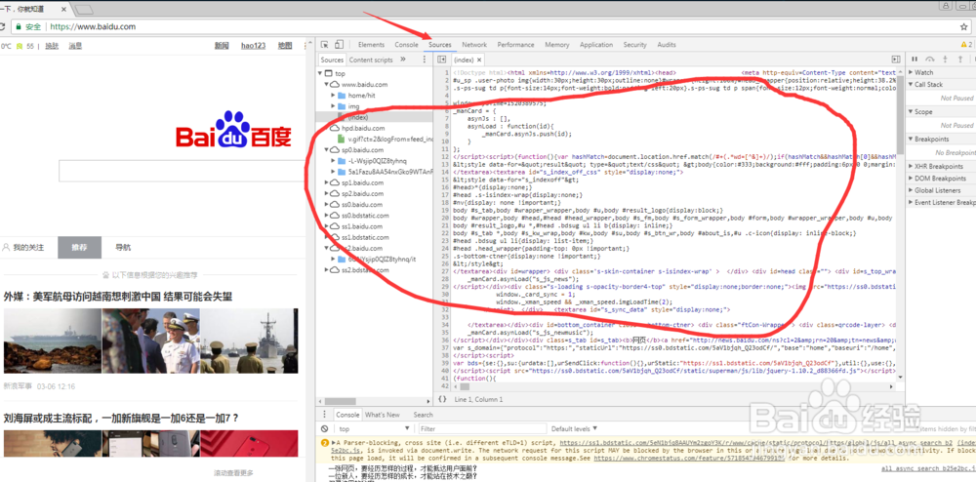Show more navigator tabs via double chevron
The image size is (976, 482).
pyautogui.click(x=403, y=60)
